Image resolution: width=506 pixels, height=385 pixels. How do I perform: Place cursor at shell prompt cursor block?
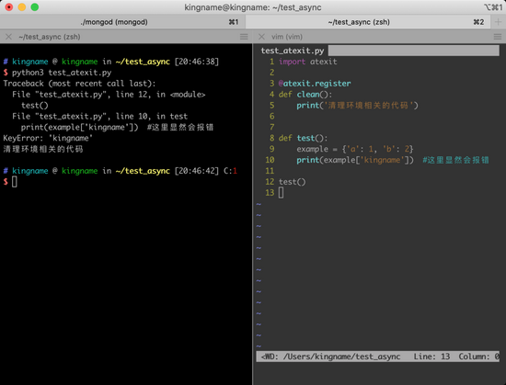pyautogui.click(x=15, y=182)
